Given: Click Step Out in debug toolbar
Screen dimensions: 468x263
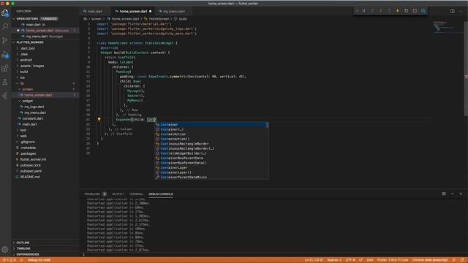Looking at the screenshot, I should 389,11.
